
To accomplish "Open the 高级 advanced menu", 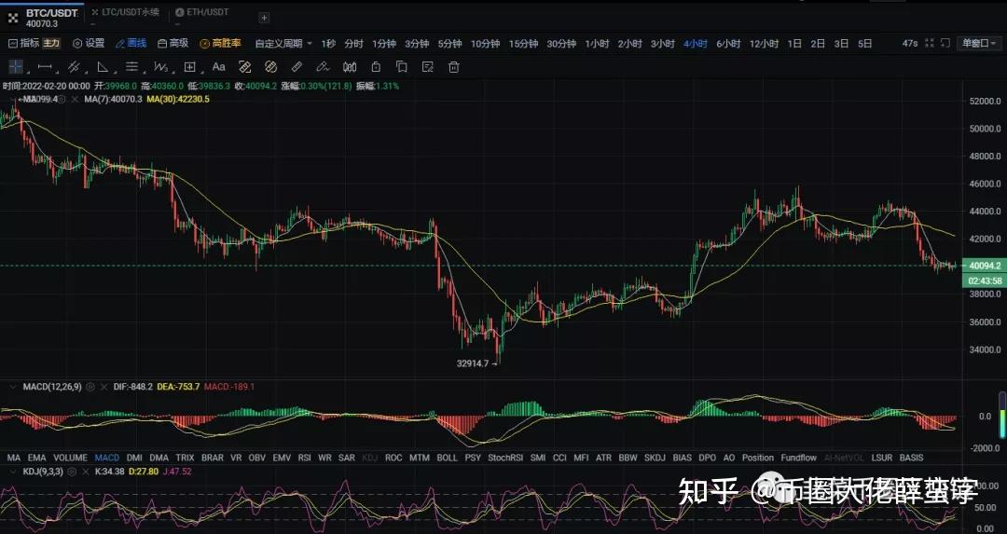I will tap(172, 43).
